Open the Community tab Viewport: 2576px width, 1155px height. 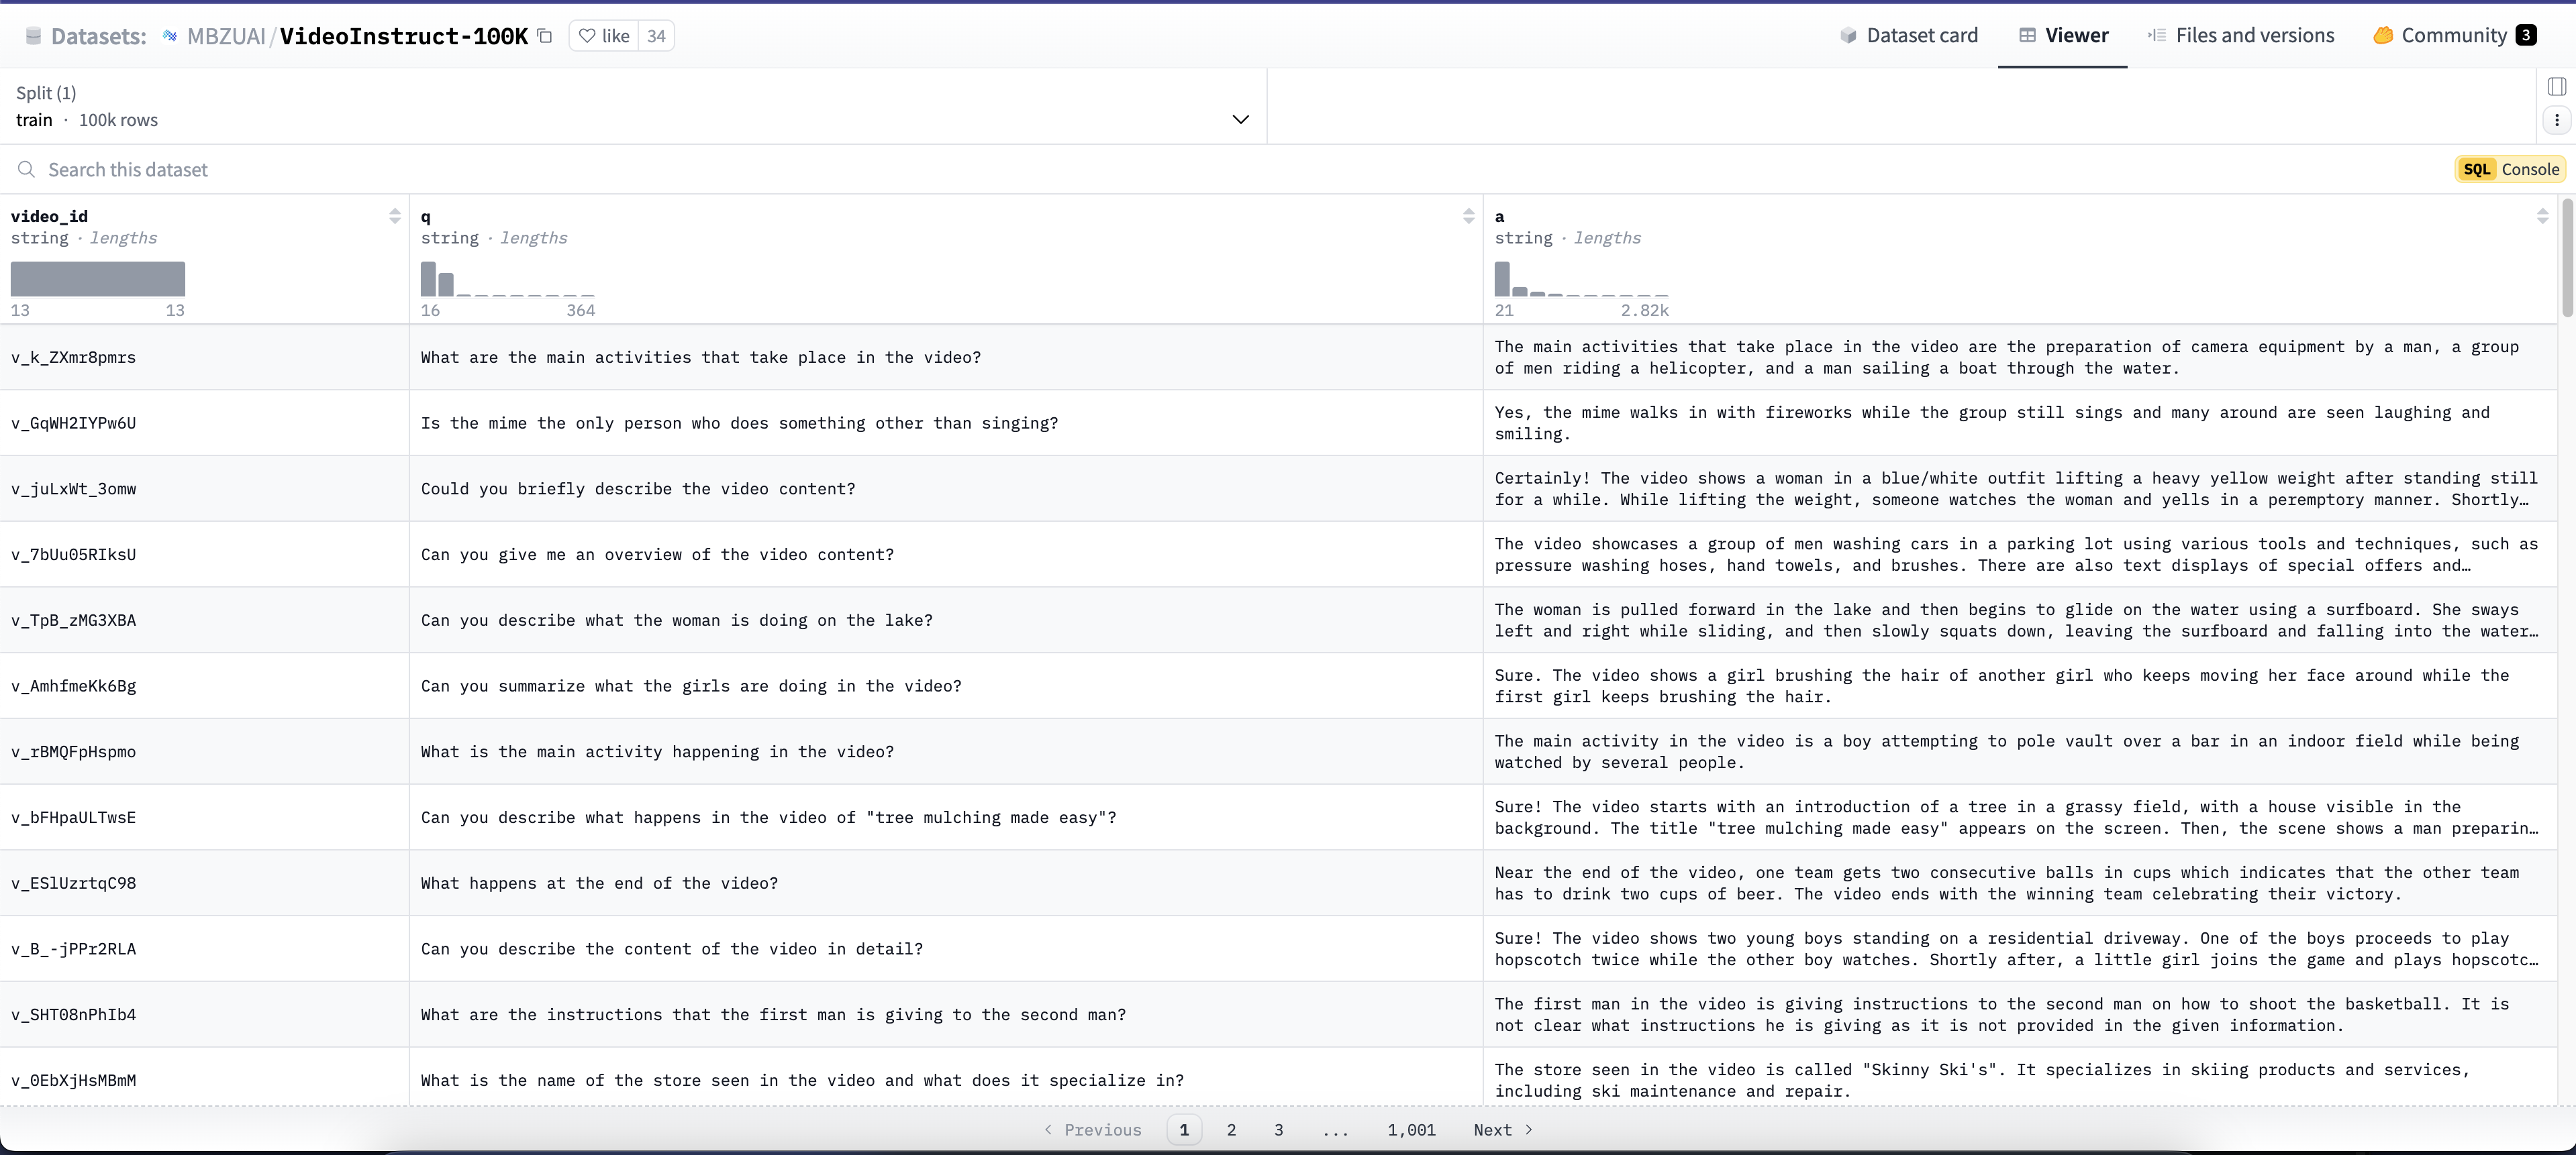pos(2453,36)
